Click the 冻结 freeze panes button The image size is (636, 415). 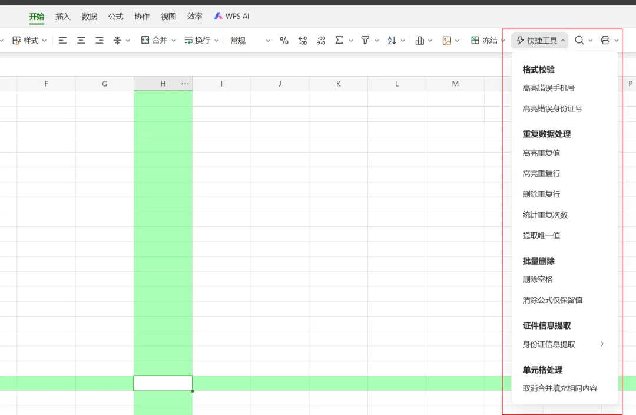point(484,40)
